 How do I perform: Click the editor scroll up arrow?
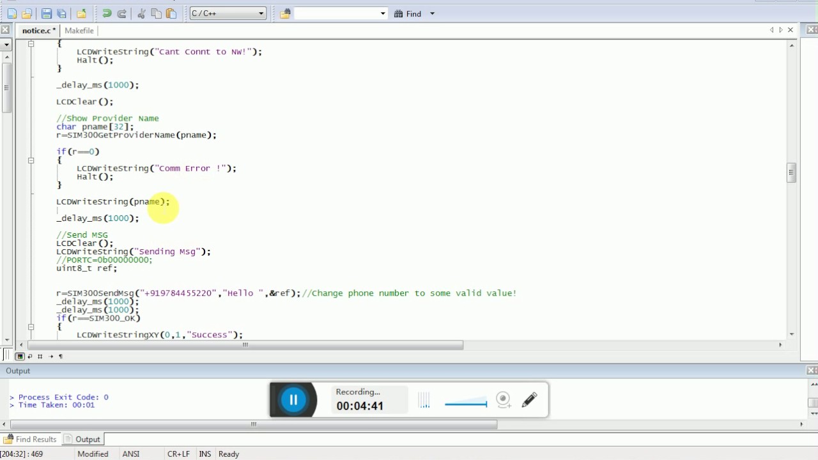(792, 45)
